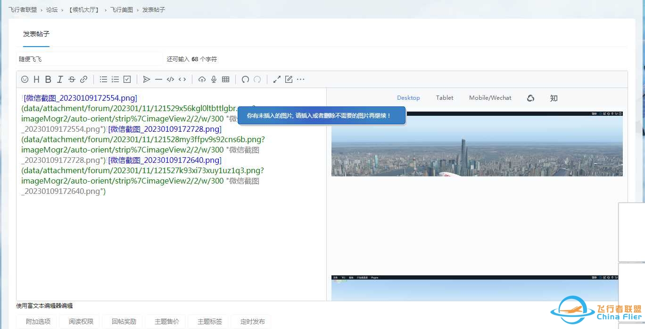The width and height of the screenshot is (645, 329).
Task: Click the post title input field
Action: coord(90,59)
